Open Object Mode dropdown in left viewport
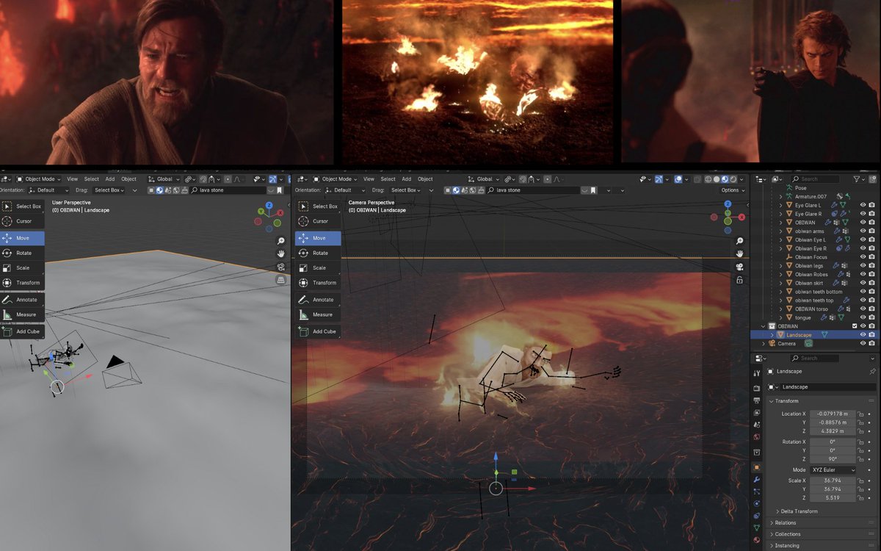Screen dimensions: 881x551 tap(40, 179)
